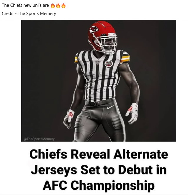Screen dimensions: 188x195
Task: Select the @TheSportsMemery watermark text
Action: coord(39,139)
